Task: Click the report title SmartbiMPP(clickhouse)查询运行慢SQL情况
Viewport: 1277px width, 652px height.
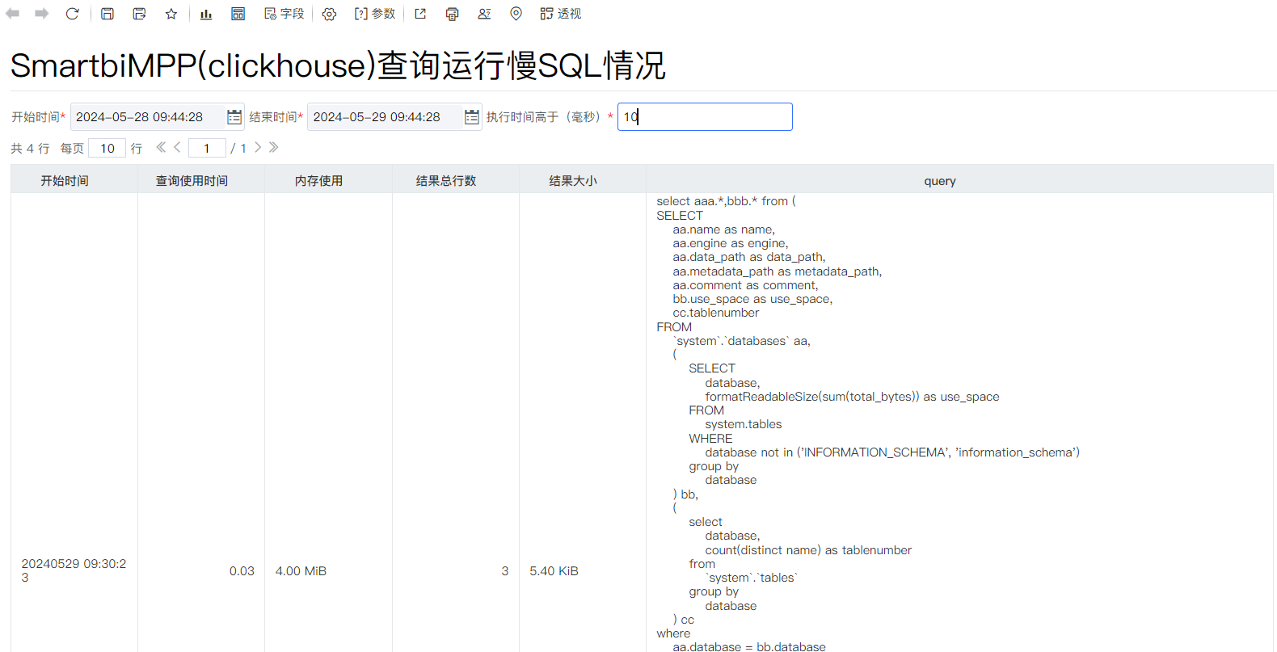Action: (x=338, y=65)
